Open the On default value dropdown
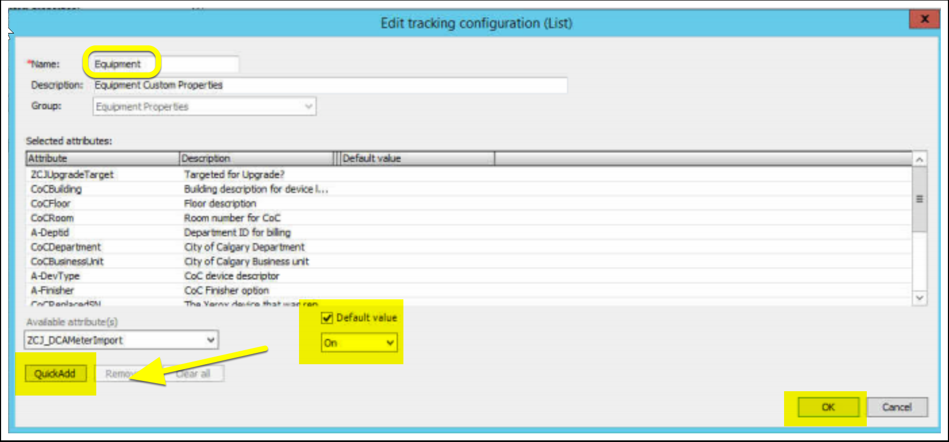949x442 pixels. [x=359, y=343]
